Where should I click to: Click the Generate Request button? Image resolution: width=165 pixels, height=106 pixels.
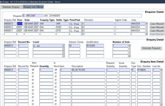(x=151, y=48)
